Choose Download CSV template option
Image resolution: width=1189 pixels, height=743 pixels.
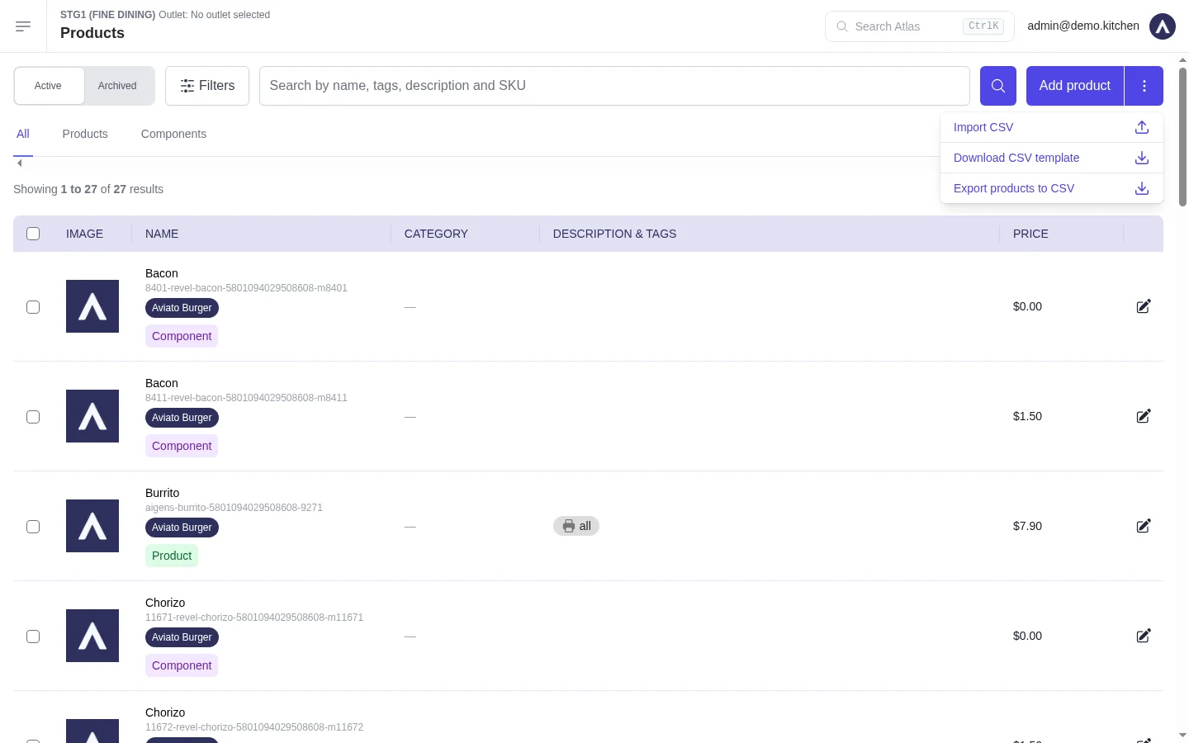1051,158
